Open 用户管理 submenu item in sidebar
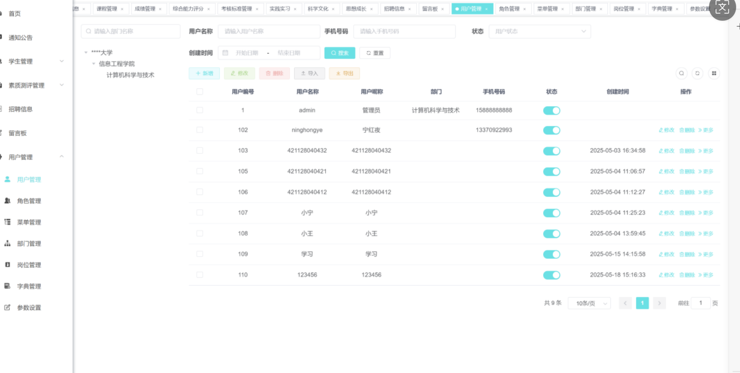The image size is (740, 373). [28, 179]
